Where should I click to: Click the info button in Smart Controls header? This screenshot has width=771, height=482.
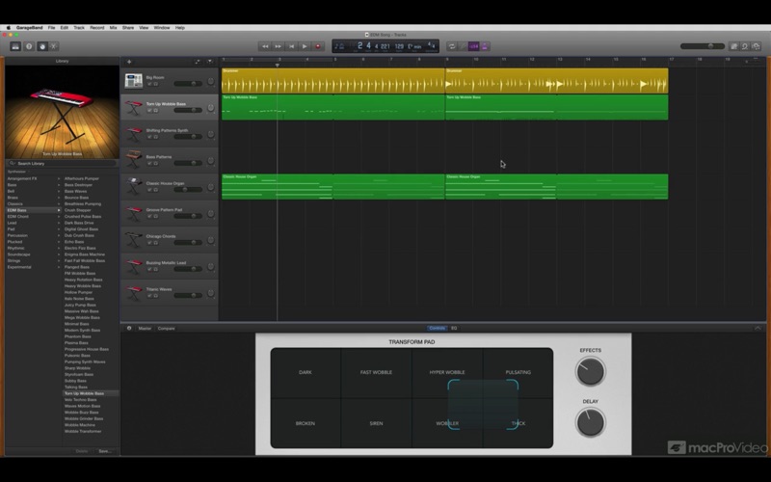pos(129,328)
